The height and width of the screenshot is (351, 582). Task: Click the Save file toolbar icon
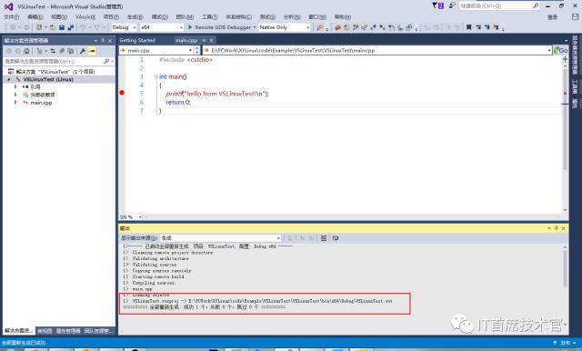coord(62,27)
